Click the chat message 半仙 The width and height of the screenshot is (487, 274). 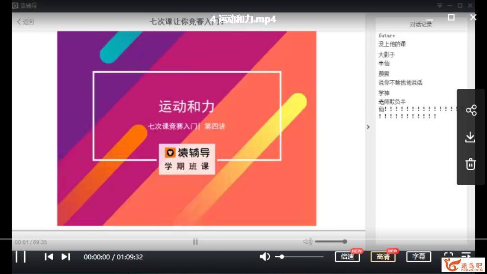tap(384, 63)
